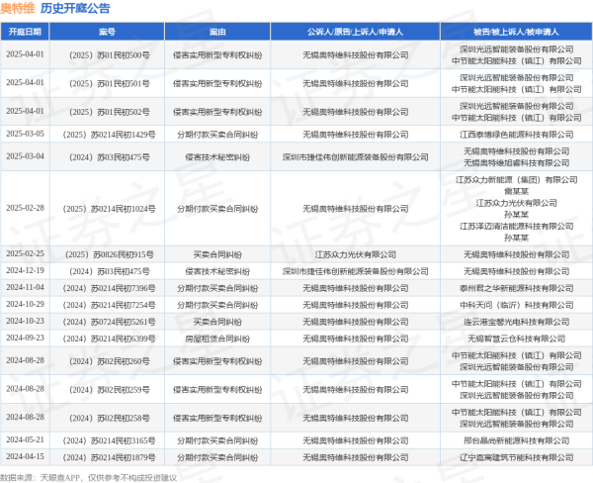Click 分期付款买卖合同纠纷 in the 2024-04-15 row
The height and width of the screenshot is (483, 593).
[217, 457]
